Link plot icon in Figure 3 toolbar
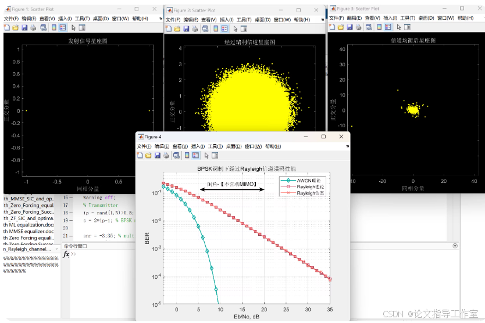Screen dimensions: 485x323 pyautogui.click(x=369, y=27)
